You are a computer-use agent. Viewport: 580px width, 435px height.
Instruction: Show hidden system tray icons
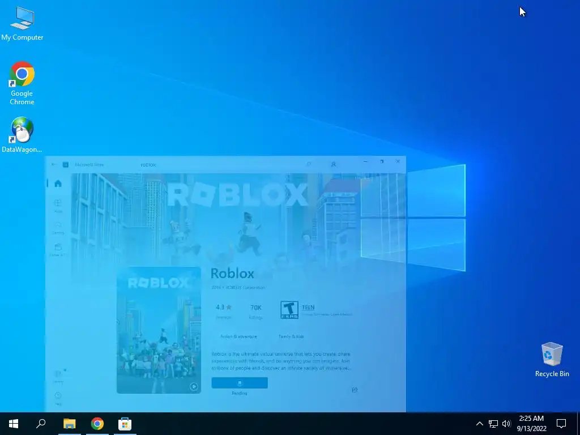pyautogui.click(x=479, y=424)
